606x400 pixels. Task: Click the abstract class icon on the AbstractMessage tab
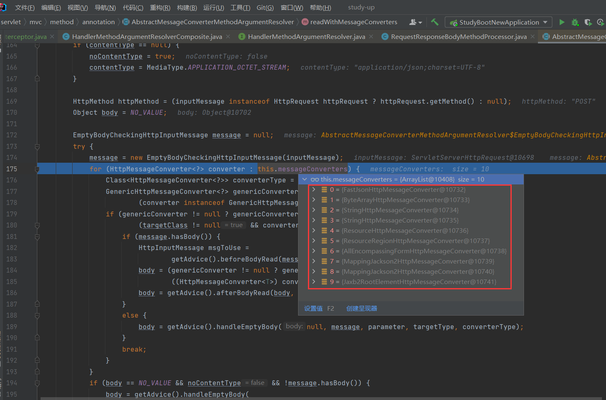(x=546, y=37)
